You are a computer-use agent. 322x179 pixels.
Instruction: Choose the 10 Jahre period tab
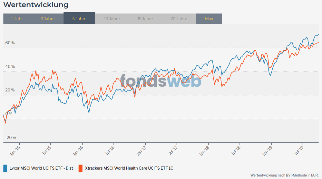(112, 19)
